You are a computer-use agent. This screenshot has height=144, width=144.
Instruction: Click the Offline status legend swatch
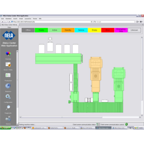28,30
